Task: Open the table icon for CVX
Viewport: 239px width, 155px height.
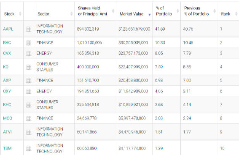Action: pos(29,53)
